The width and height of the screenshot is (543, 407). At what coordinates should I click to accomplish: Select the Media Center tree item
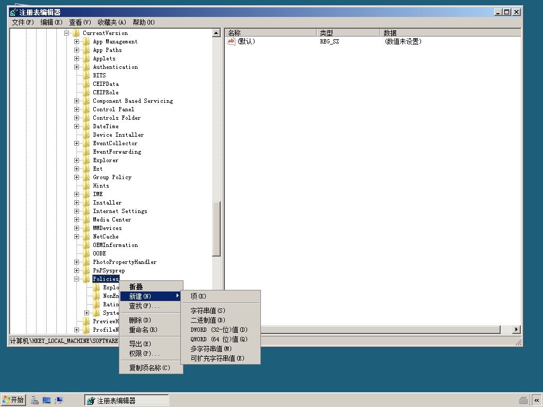coord(112,220)
